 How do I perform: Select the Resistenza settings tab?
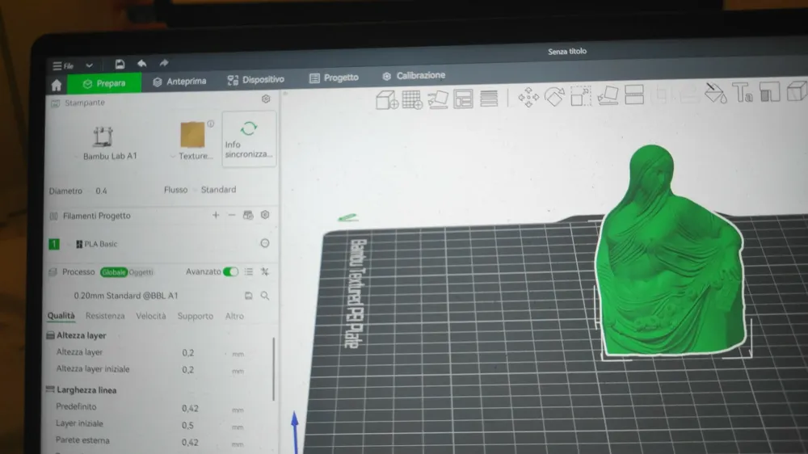pyautogui.click(x=105, y=316)
